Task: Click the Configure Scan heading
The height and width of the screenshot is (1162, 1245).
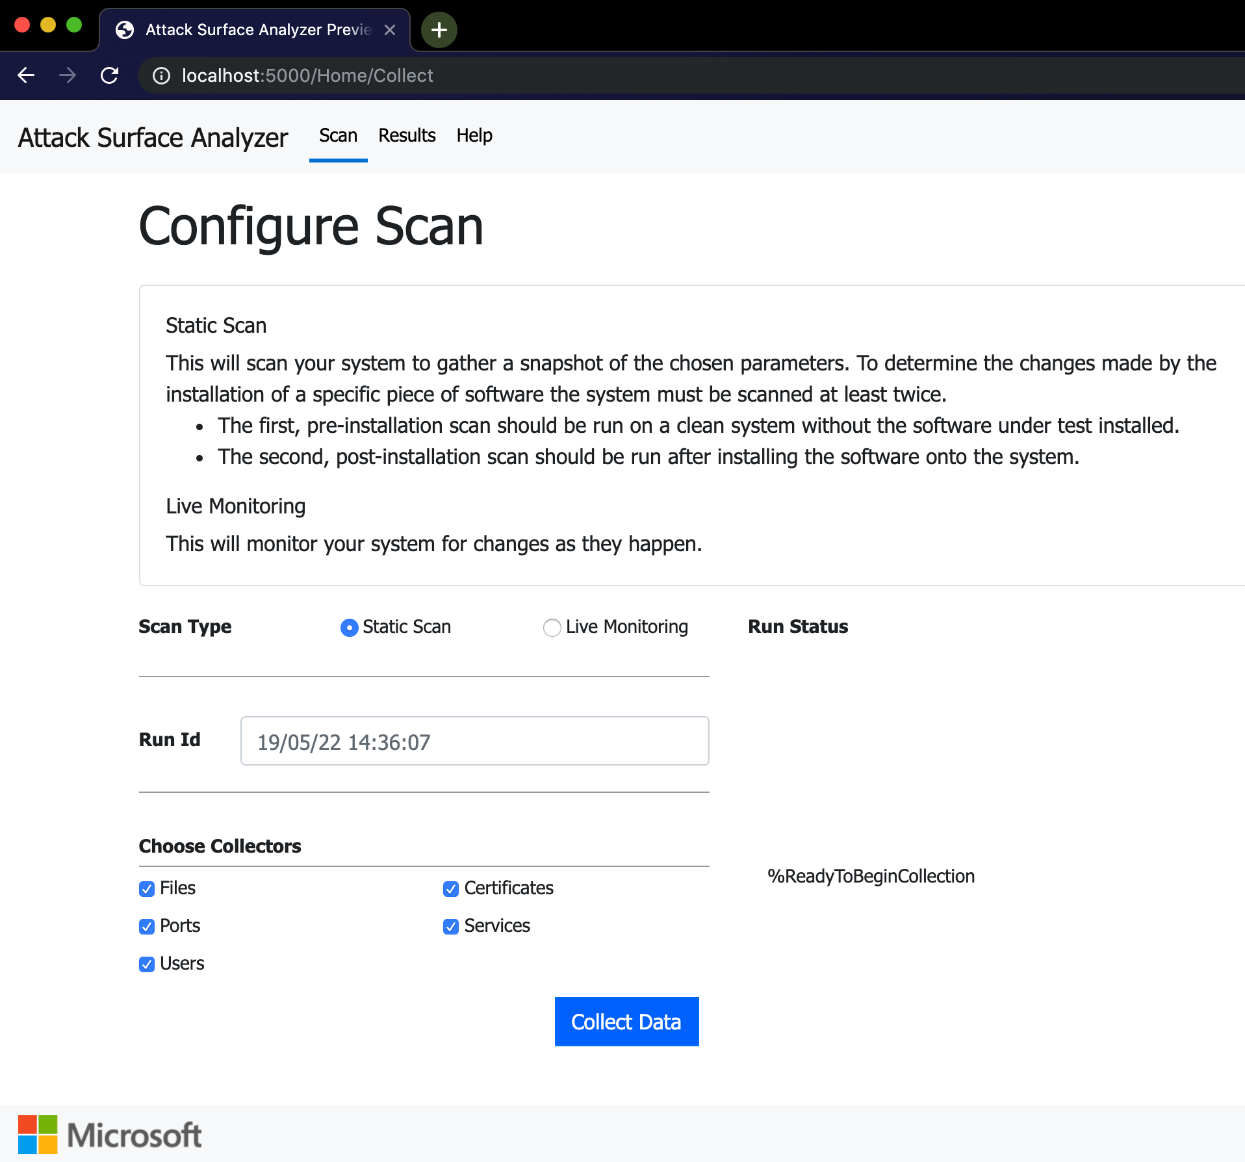Action: point(311,226)
